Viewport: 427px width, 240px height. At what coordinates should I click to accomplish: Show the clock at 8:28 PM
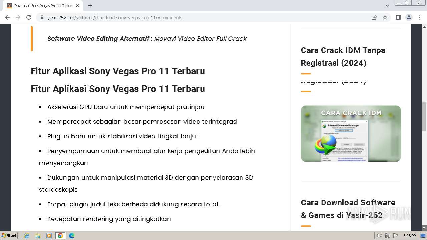(x=410, y=236)
